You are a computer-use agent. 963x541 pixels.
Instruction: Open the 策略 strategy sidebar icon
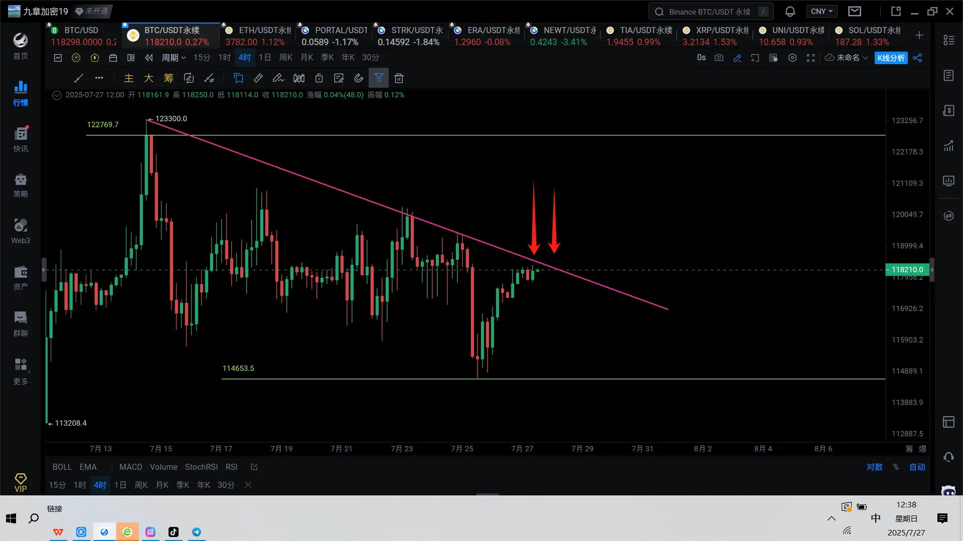tap(21, 185)
